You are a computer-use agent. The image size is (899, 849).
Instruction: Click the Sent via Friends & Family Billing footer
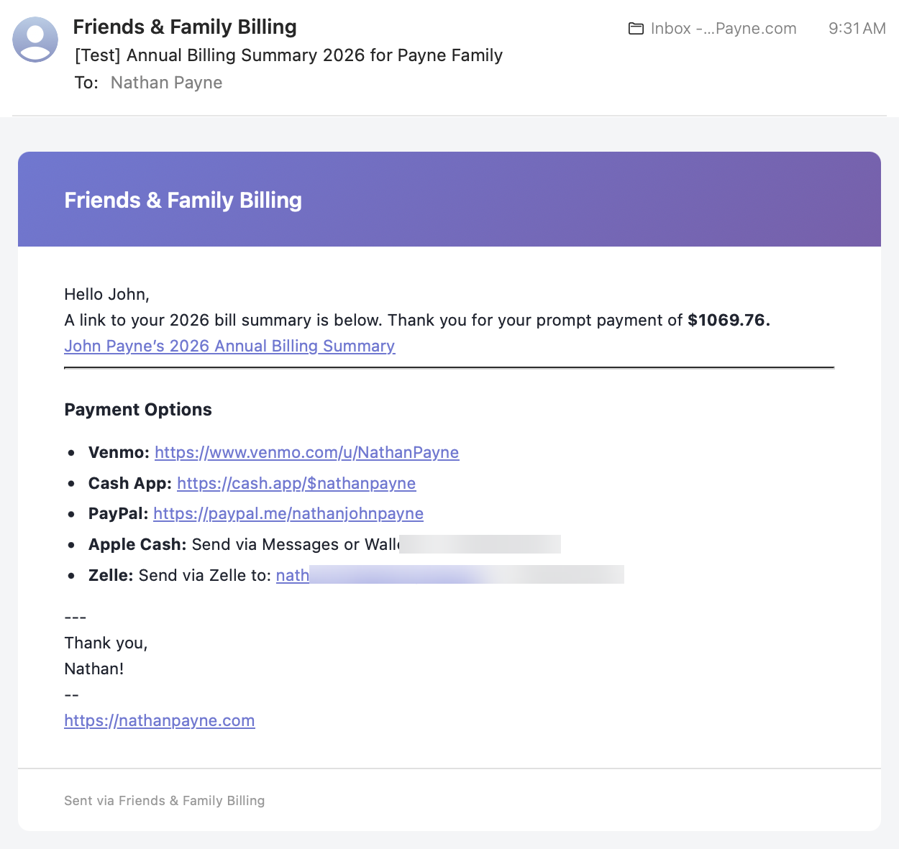pyautogui.click(x=164, y=801)
